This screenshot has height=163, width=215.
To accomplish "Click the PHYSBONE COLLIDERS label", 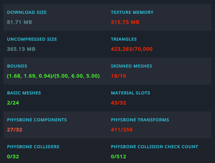I will pos(33,147).
